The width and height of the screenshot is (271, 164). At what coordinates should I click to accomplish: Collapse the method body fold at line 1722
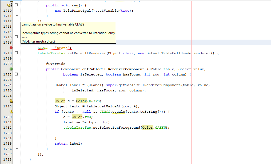(16, 74)
